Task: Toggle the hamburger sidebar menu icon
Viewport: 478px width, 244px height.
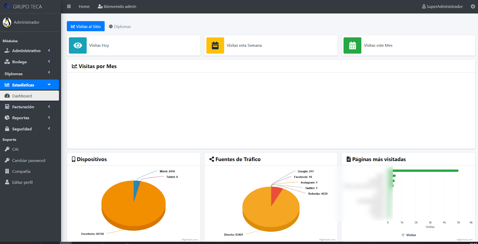Action: click(69, 6)
